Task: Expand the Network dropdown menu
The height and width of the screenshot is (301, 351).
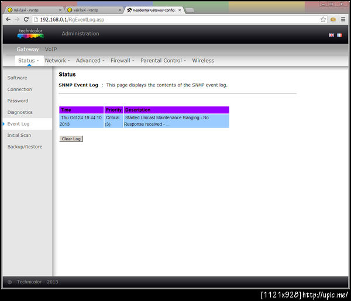Action: [57, 61]
